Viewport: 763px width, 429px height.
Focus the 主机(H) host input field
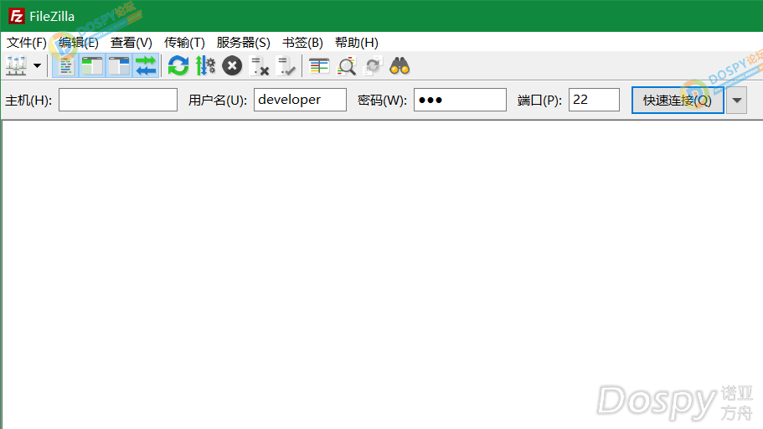118,100
